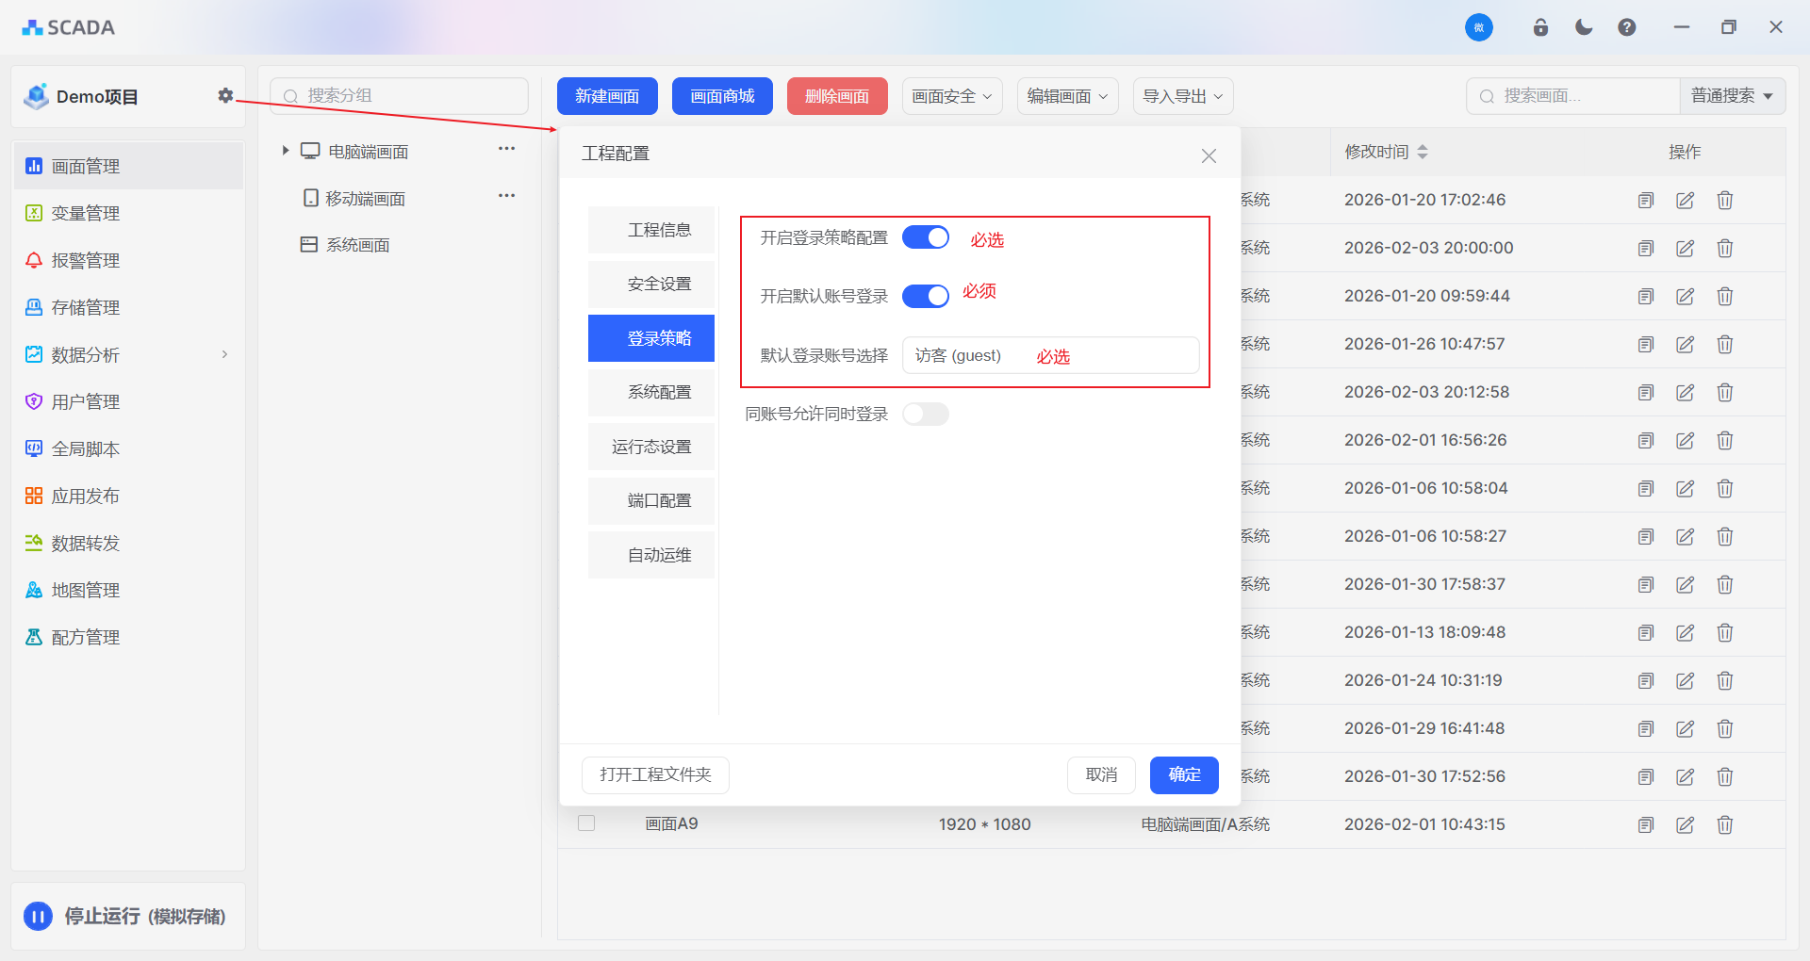Open the 默认登录账号选择 dropdown

point(1050,355)
